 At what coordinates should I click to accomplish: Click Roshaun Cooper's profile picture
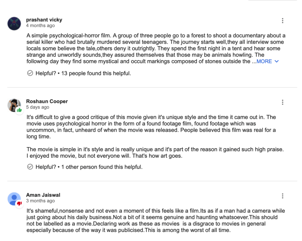14,105
